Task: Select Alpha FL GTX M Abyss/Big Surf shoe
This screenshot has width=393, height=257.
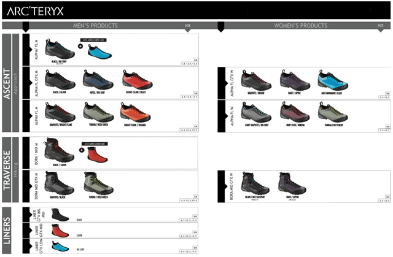Action: [98, 80]
